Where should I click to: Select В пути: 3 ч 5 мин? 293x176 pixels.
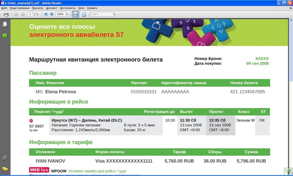[139, 125]
